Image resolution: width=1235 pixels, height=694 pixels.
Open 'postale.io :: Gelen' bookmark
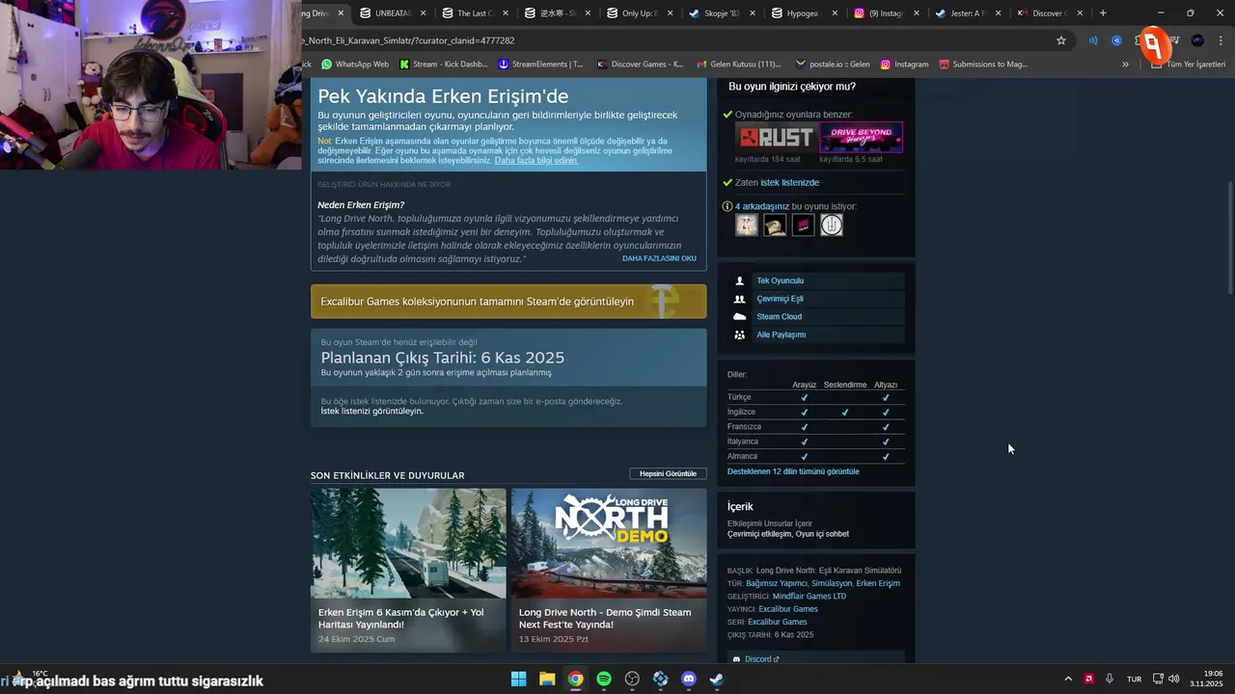832,65
